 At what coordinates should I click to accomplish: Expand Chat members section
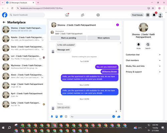[x=143, y=61]
